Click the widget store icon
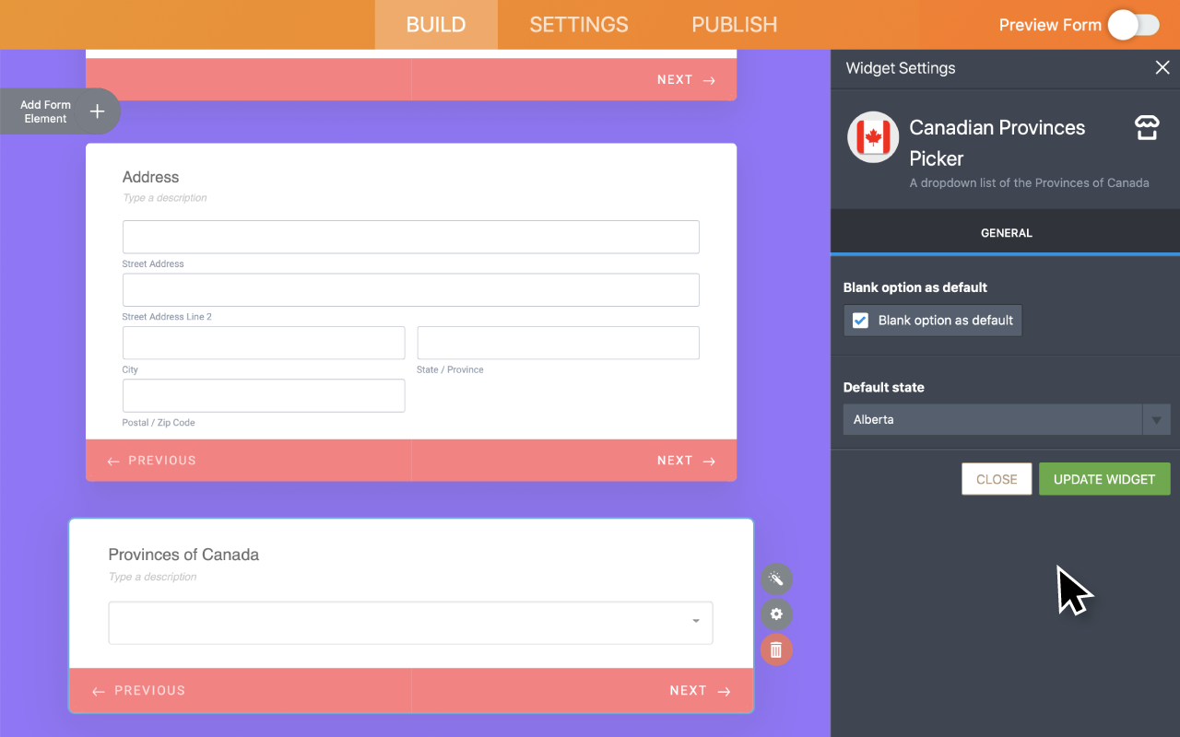Screen dimensions: 1180x737 point(1146,128)
